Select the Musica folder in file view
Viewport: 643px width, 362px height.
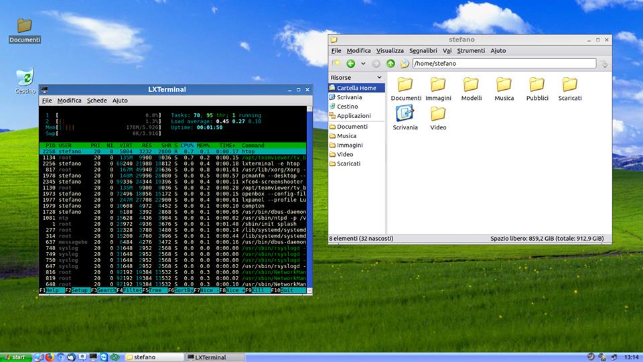click(504, 89)
